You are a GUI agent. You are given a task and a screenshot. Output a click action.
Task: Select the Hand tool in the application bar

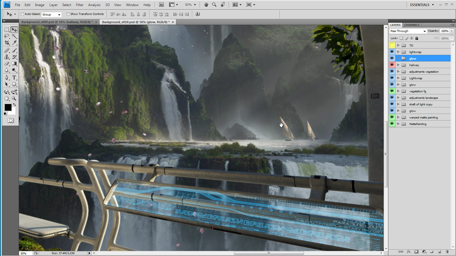point(206,5)
